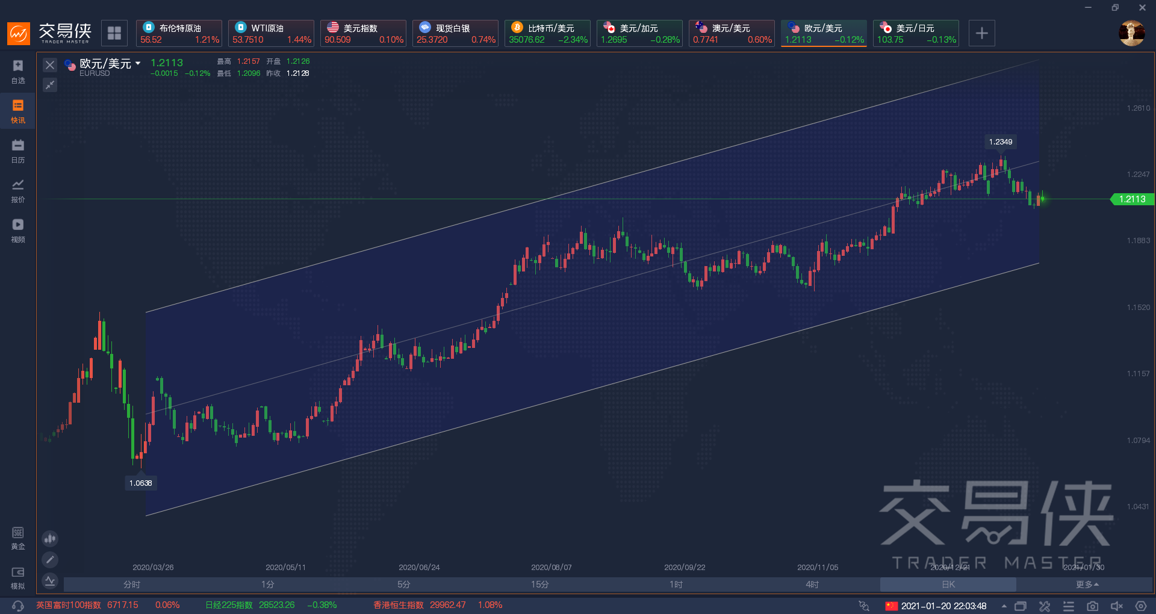The height and width of the screenshot is (614, 1156).
Task: Select the 4时 timeframe tab
Action: (x=812, y=585)
